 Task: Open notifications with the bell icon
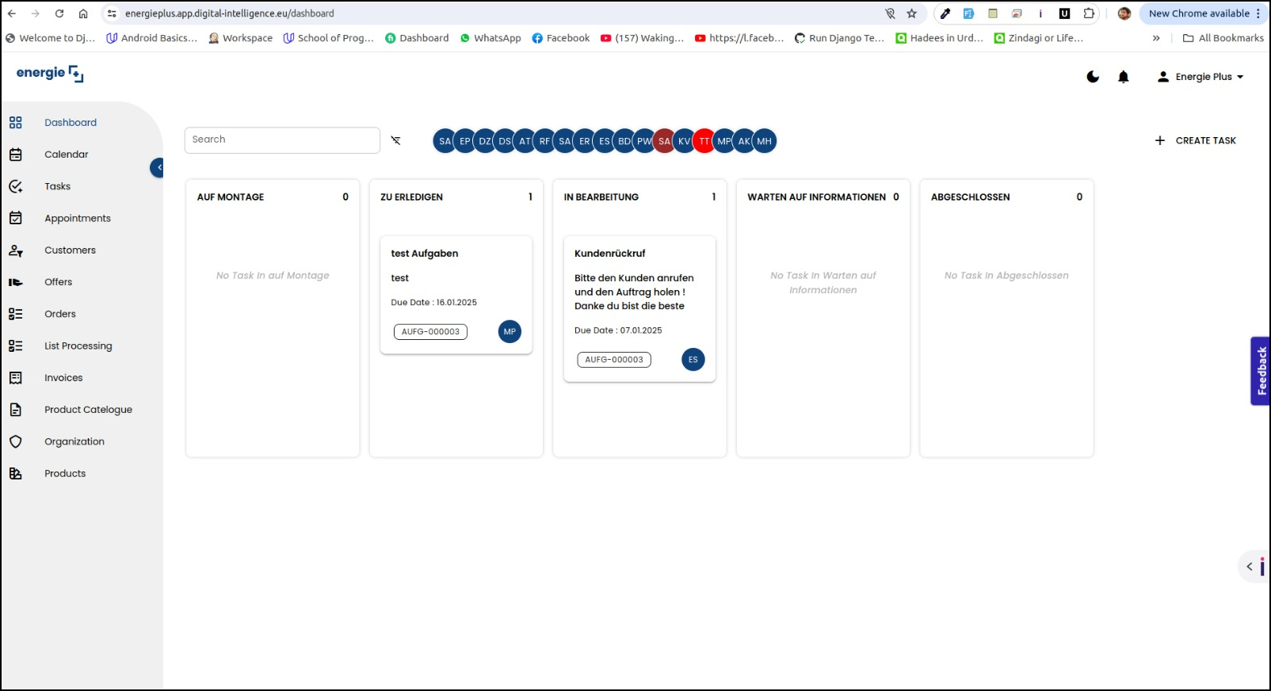pyautogui.click(x=1123, y=77)
